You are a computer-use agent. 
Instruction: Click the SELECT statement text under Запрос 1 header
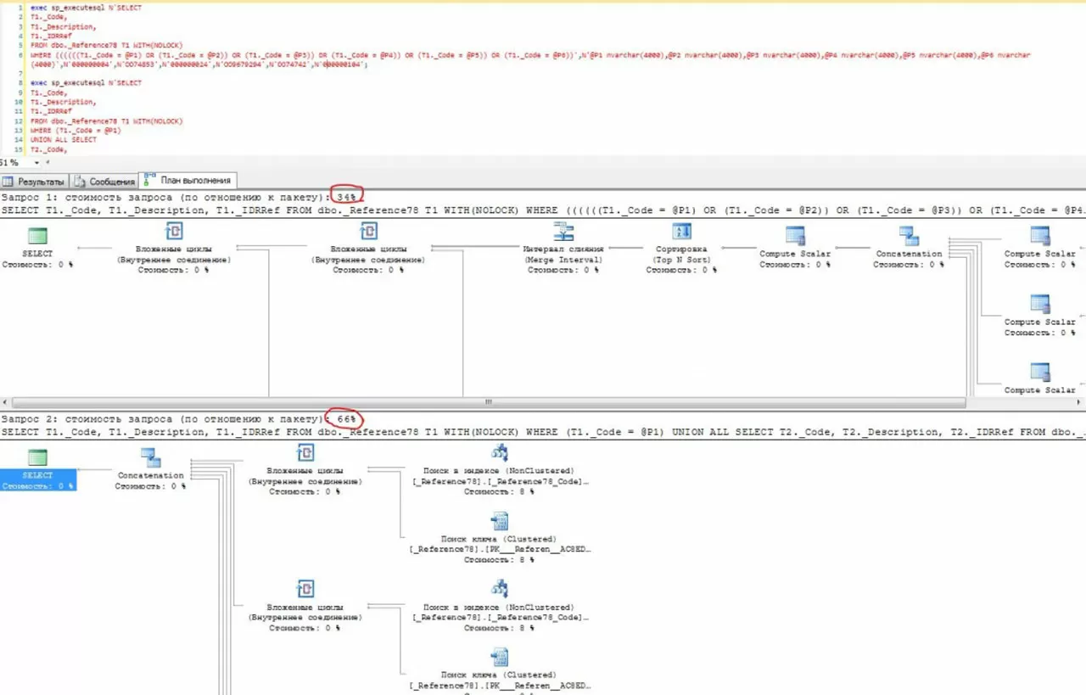pyautogui.click(x=543, y=210)
